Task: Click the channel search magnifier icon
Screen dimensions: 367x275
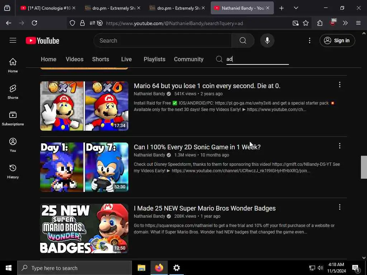Action: pyautogui.click(x=219, y=59)
